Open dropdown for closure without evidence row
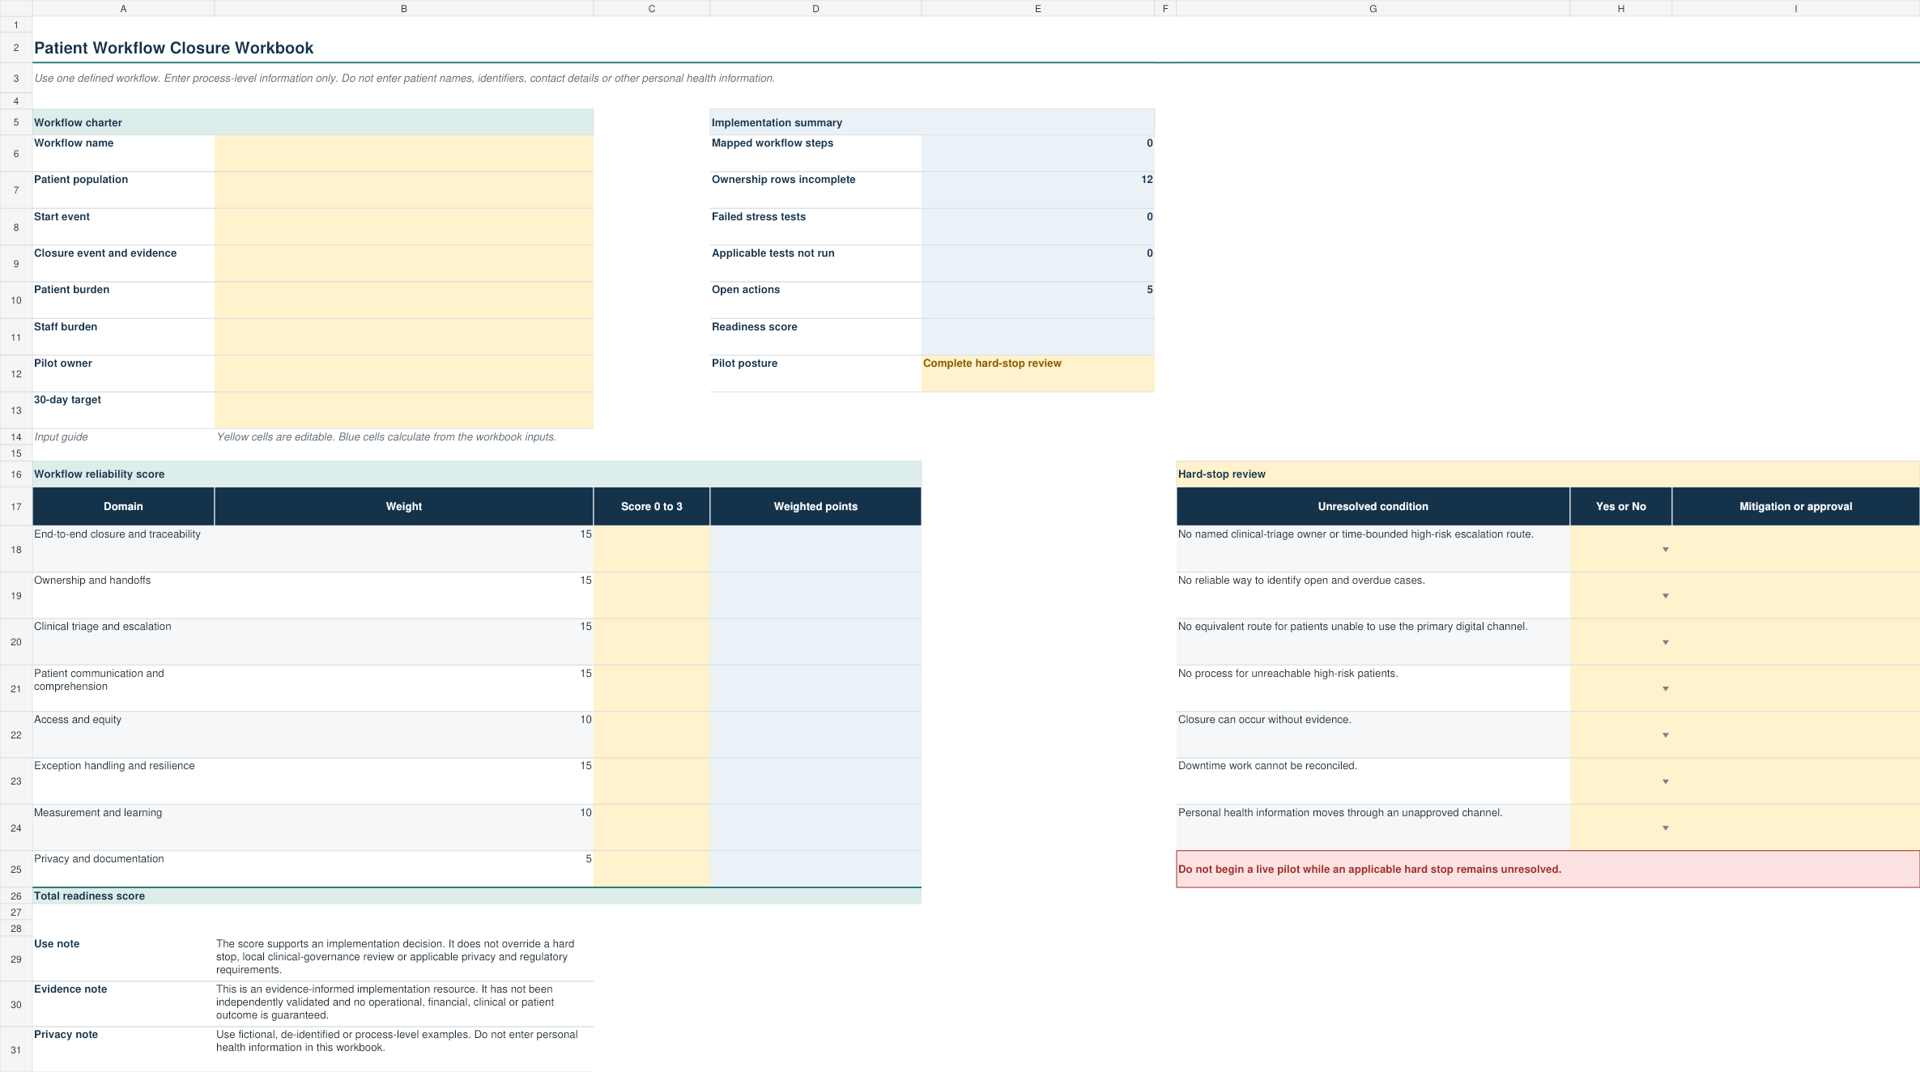The width and height of the screenshot is (1920, 1072). pyautogui.click(x=1665, y=735)
